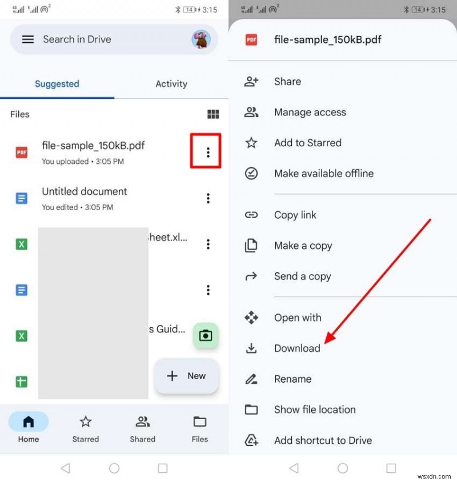The width and height of the screenshot is (457, 482).
Task: Choose Download in the file menu
Action: pos(343,348)
